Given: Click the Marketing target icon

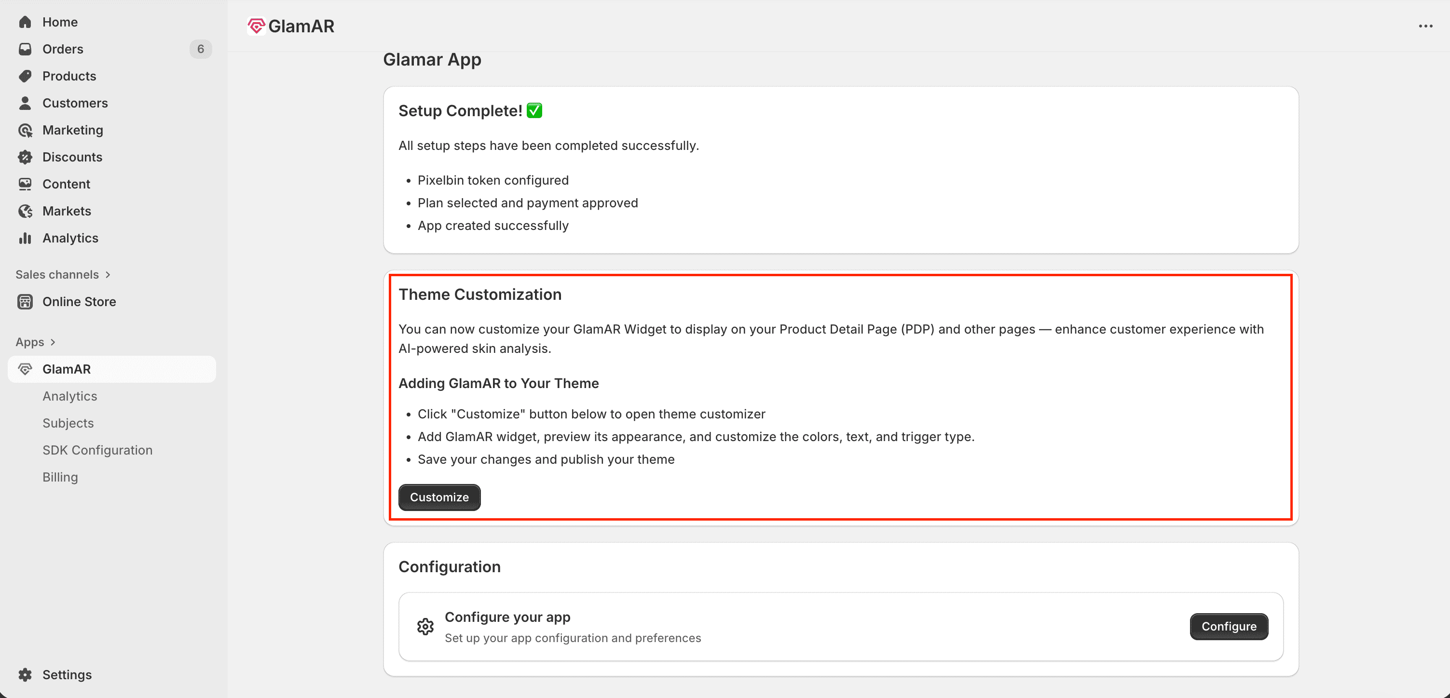Looking at the screenshot, I should [25, 130].
